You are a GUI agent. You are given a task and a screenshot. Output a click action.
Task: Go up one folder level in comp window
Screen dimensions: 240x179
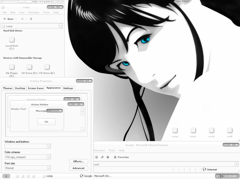31,19
